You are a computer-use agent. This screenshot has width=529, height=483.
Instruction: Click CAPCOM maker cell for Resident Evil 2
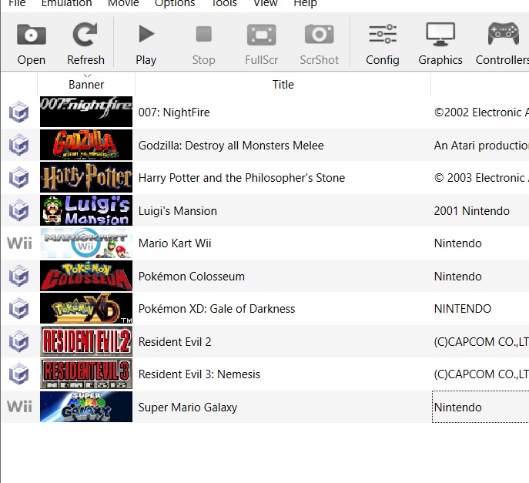(x=481, y=341)
